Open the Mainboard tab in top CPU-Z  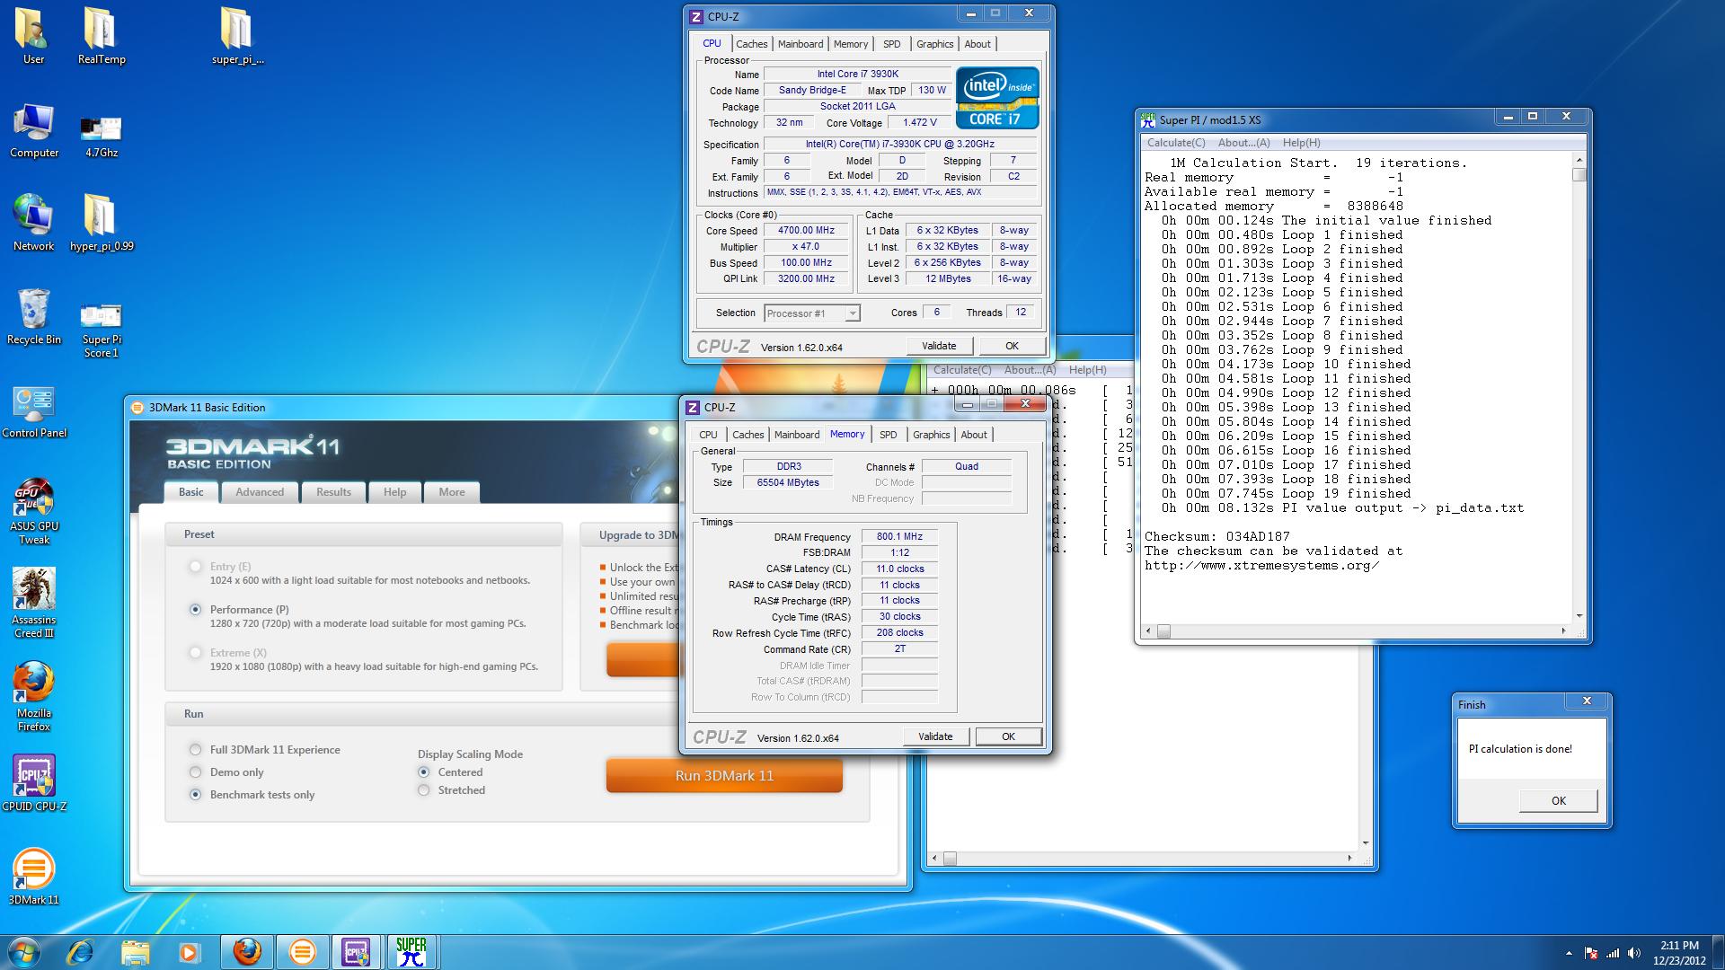[800, 44]
